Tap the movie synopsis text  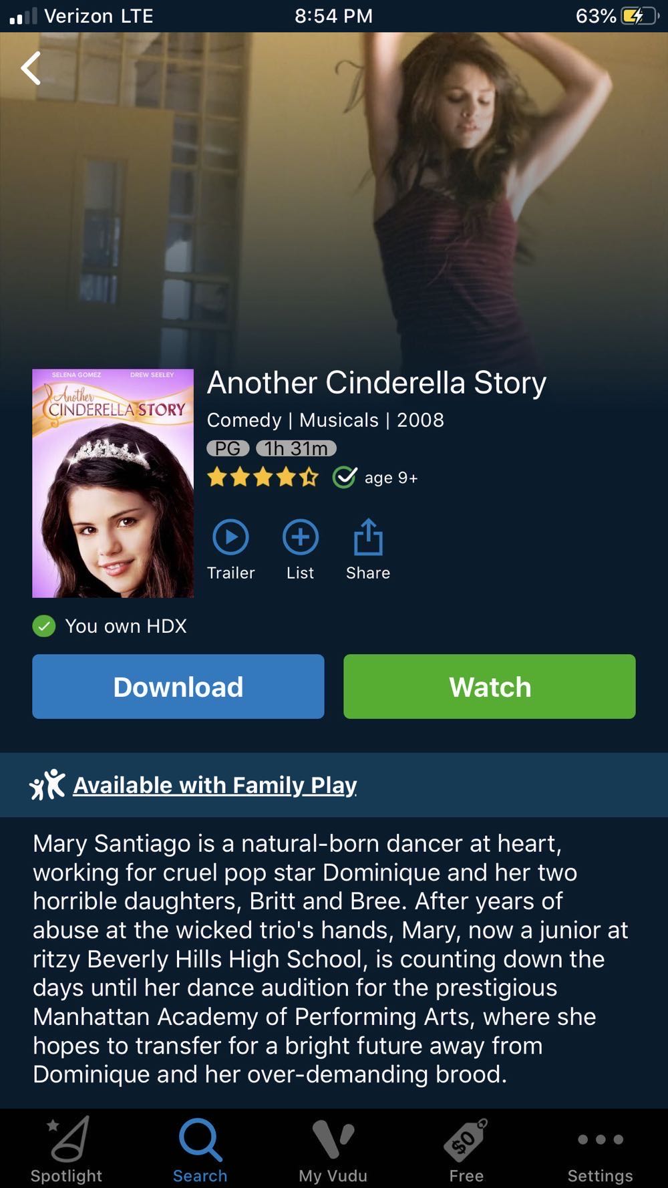pyautogui.click(x=331, y=959)
